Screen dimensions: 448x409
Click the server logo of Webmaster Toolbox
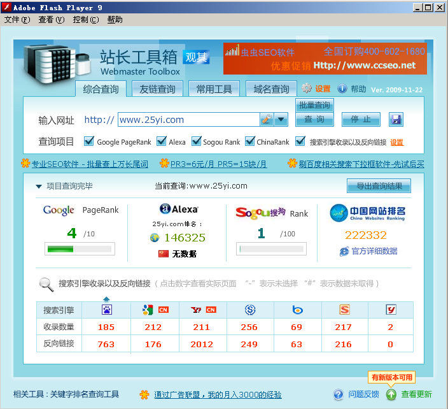tap(57, 64)
